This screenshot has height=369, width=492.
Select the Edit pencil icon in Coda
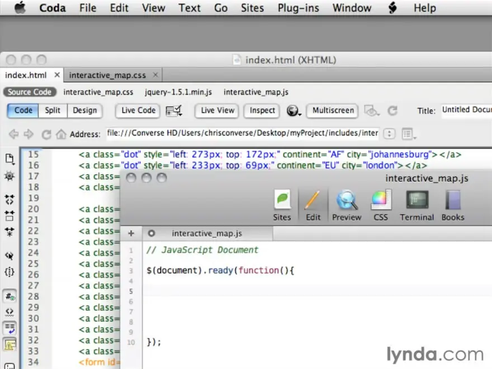point(313,205)
